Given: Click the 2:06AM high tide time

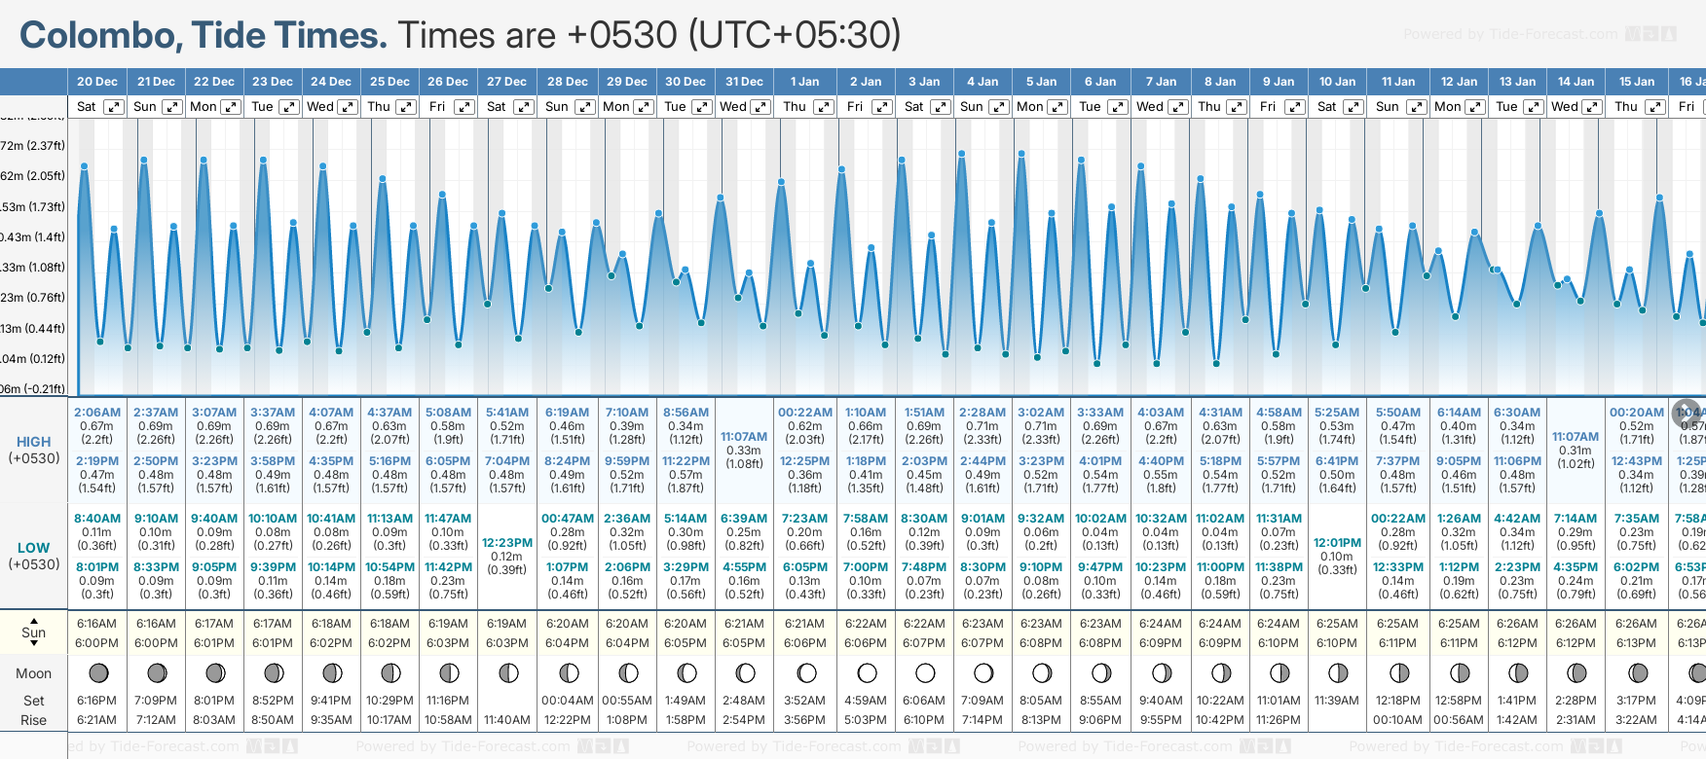Looking at the screenshot, I should (97, 413).
